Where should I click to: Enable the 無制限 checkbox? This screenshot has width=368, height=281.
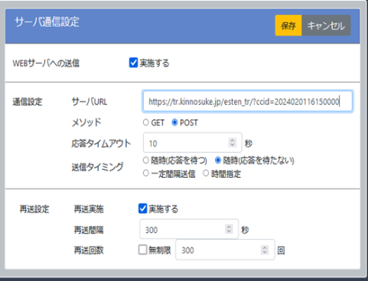(142, 250)
